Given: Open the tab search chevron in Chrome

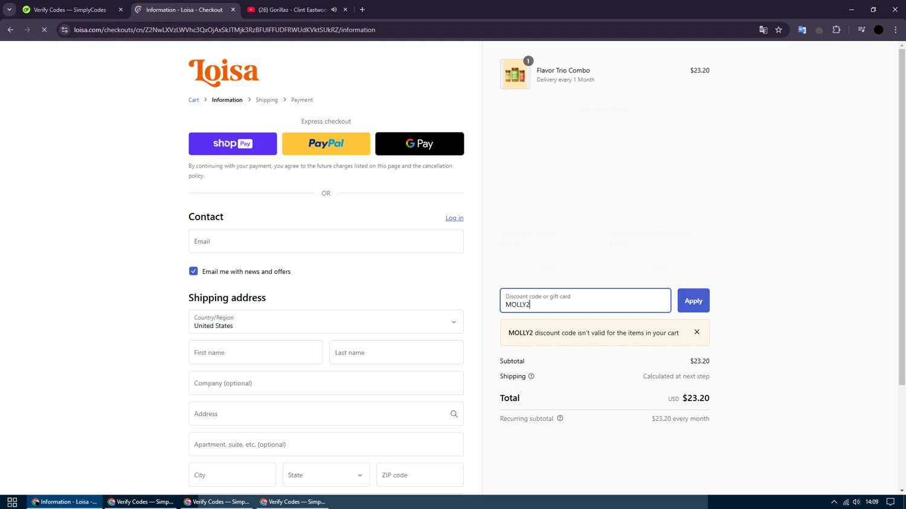Looking at the screenshot, I should coord(9,10).
